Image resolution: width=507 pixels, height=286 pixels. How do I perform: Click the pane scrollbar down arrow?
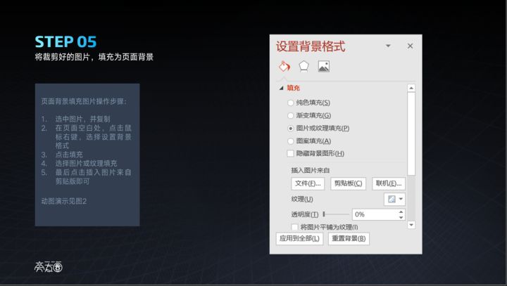(x=411, y=225)
